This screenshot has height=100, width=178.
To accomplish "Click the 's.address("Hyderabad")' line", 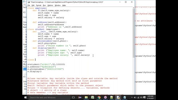I will (42, 67).
